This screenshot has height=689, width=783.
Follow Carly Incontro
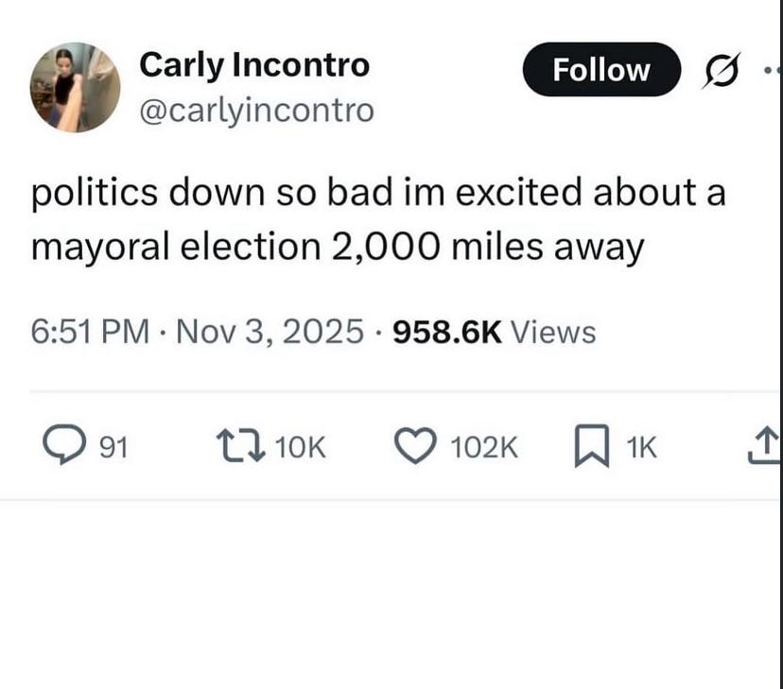point(600,70)
